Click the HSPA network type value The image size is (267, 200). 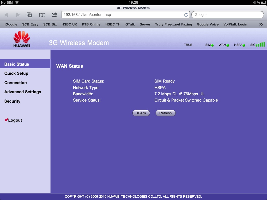coord(160,87)
